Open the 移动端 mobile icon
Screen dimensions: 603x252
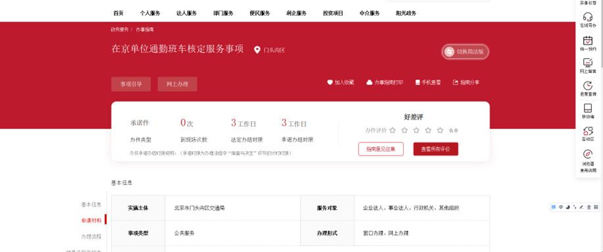pyautogui.click(x=588, y=108)
